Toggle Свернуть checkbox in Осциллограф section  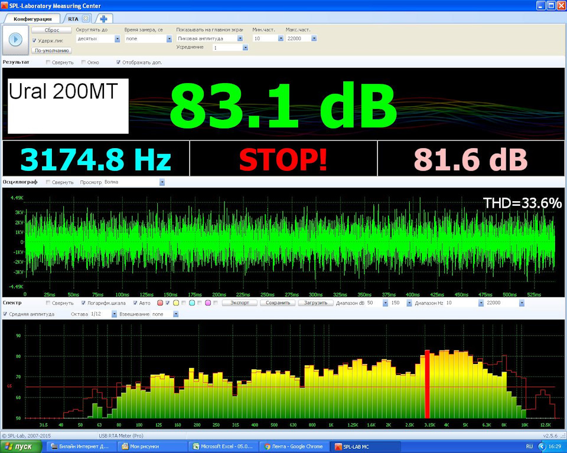(48, 182)
